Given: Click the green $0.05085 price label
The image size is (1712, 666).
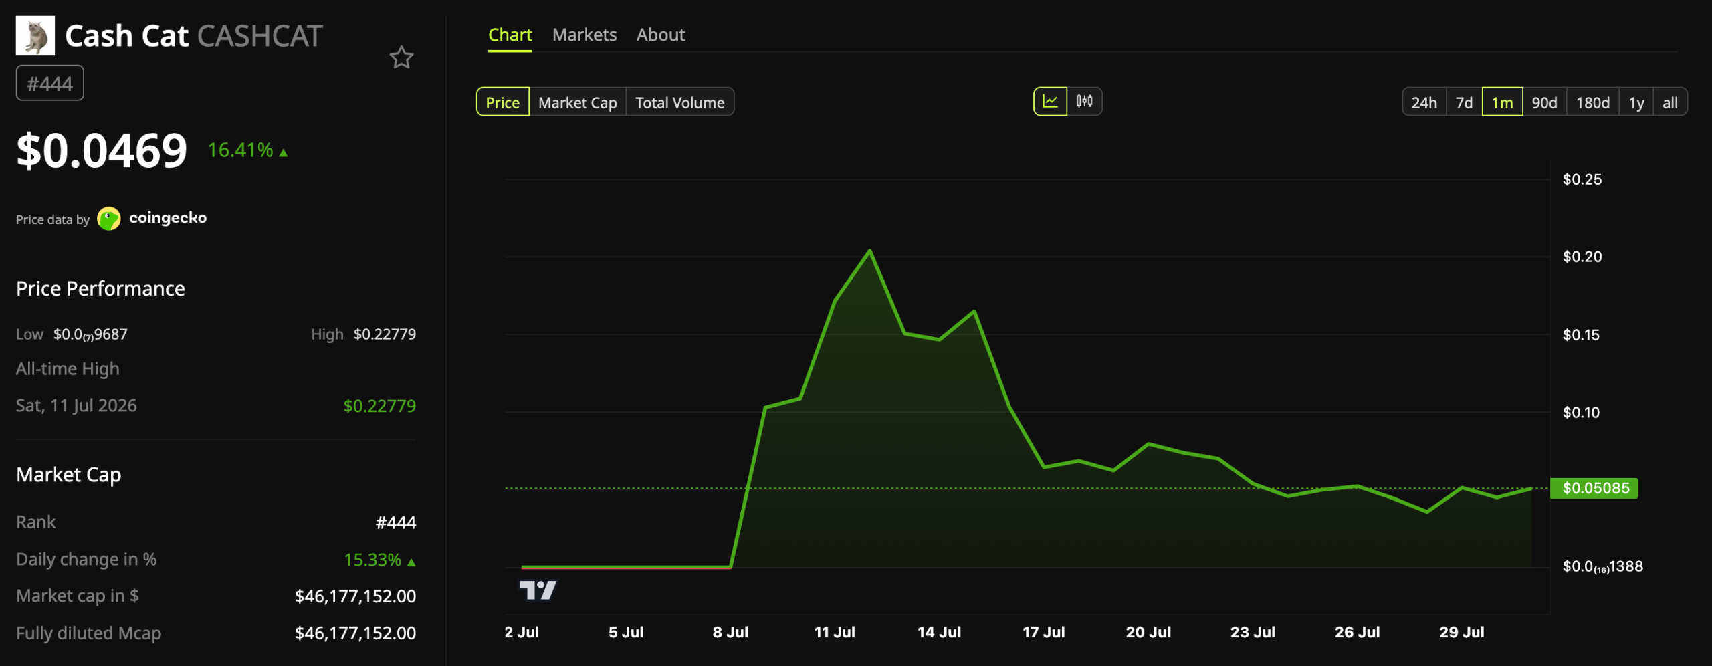Looking at the screenshot, I should [x=1596, y=488].
